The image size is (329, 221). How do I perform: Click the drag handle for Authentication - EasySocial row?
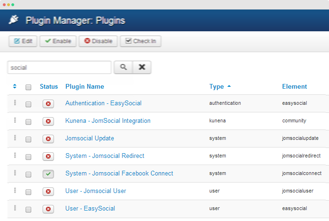[15, 102]
